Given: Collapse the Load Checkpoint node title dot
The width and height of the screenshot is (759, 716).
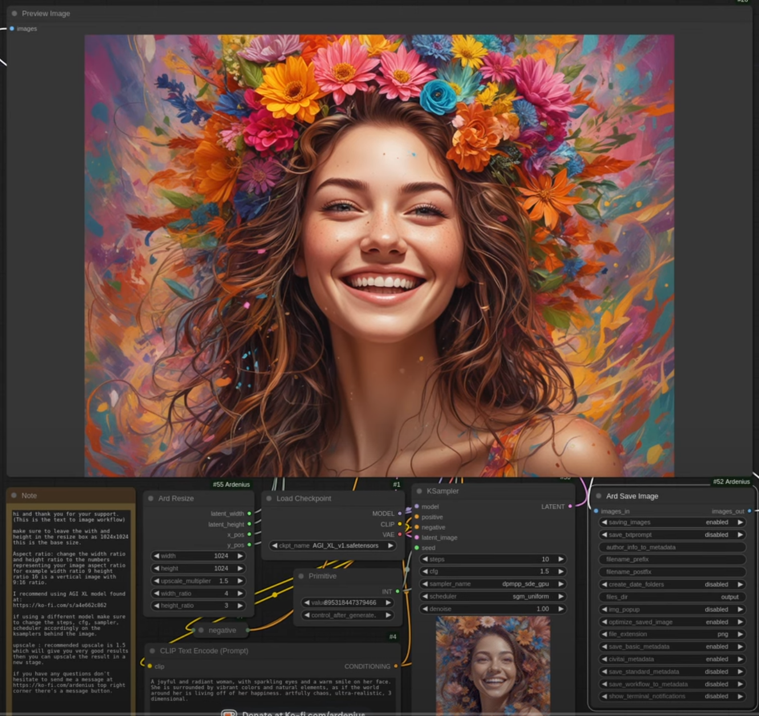Looking at the screenshot, I should click(269, 498).
